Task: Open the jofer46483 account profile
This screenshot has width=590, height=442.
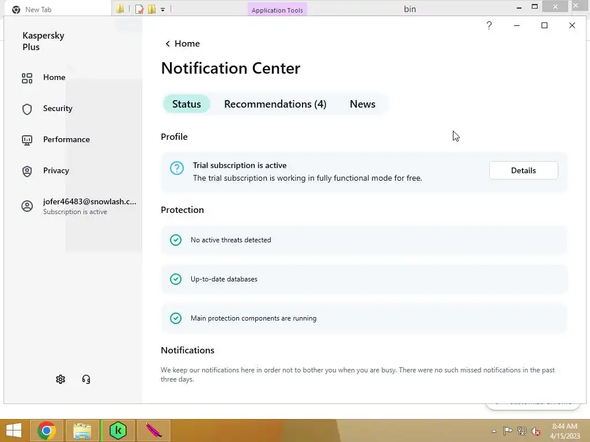Action: (89, 206)
